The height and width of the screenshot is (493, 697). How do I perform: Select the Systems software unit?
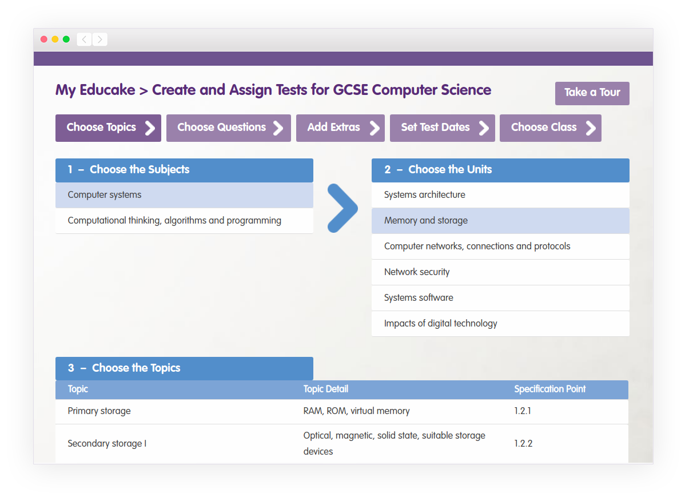click(500, 298)
